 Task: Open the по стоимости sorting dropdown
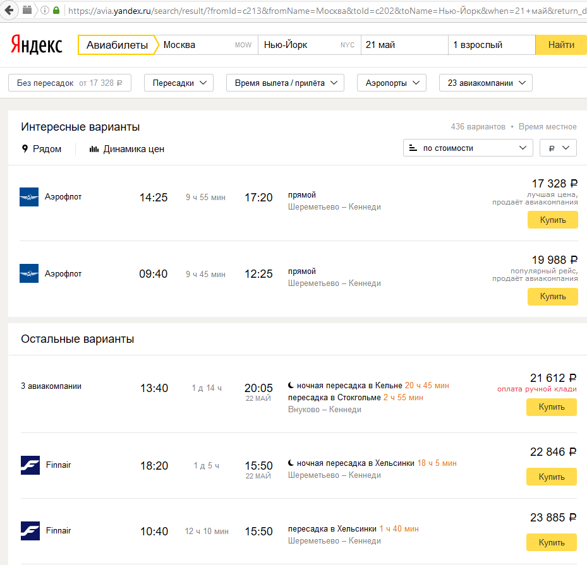468,148
